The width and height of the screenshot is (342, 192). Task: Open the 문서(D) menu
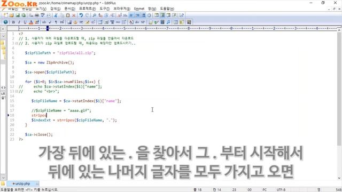[69, 9]
